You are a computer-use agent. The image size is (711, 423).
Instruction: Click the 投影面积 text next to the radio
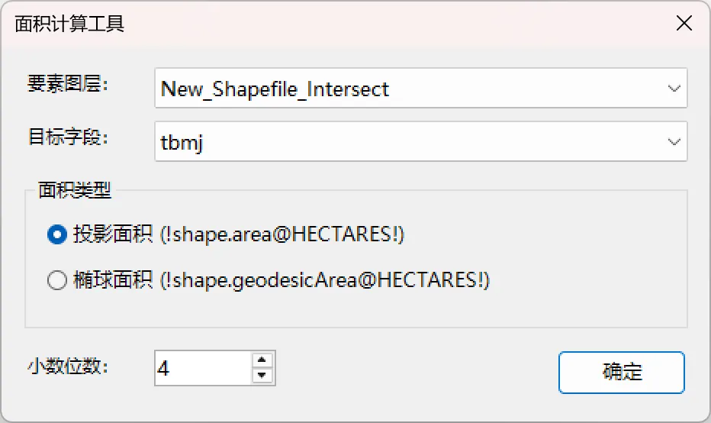[112, 234]
